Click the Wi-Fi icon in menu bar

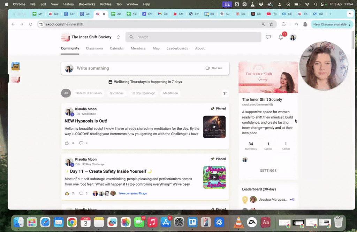point(307,4)
